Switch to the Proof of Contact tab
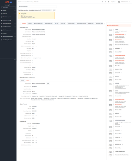 pos(71,24)
